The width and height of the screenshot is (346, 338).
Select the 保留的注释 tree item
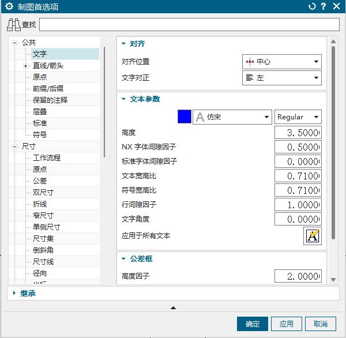50,100
